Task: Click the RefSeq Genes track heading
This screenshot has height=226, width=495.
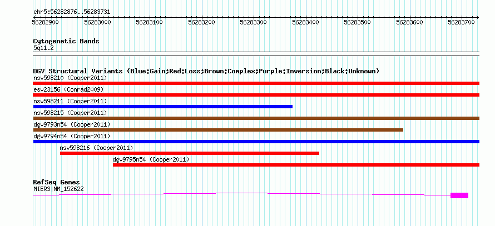Action: point(57,183)
